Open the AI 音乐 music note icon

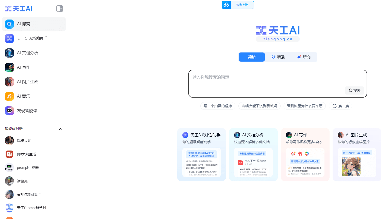[9, 96]
